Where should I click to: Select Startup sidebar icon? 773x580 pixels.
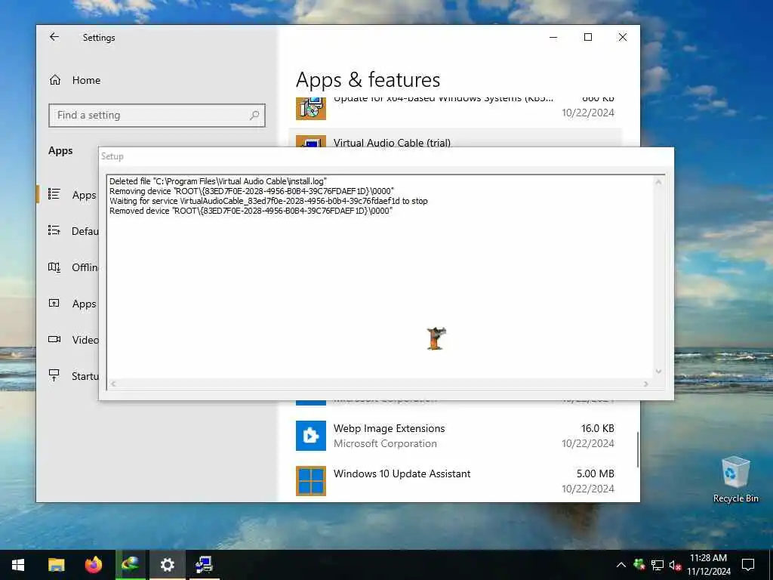54,375
